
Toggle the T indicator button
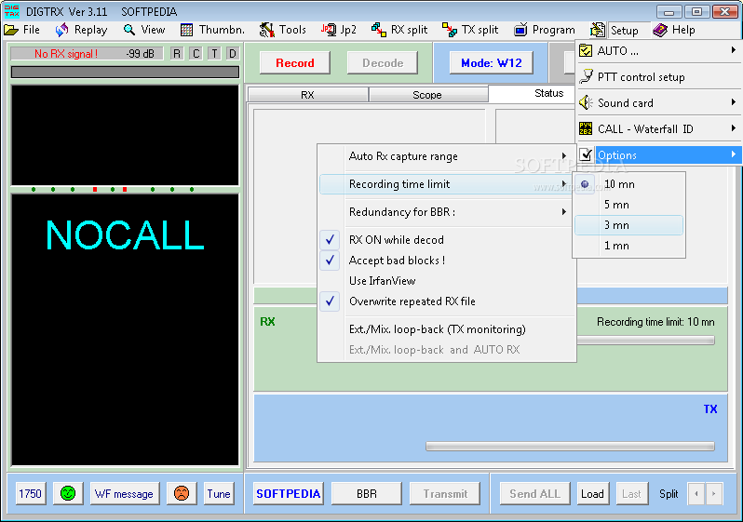(214, 54)
